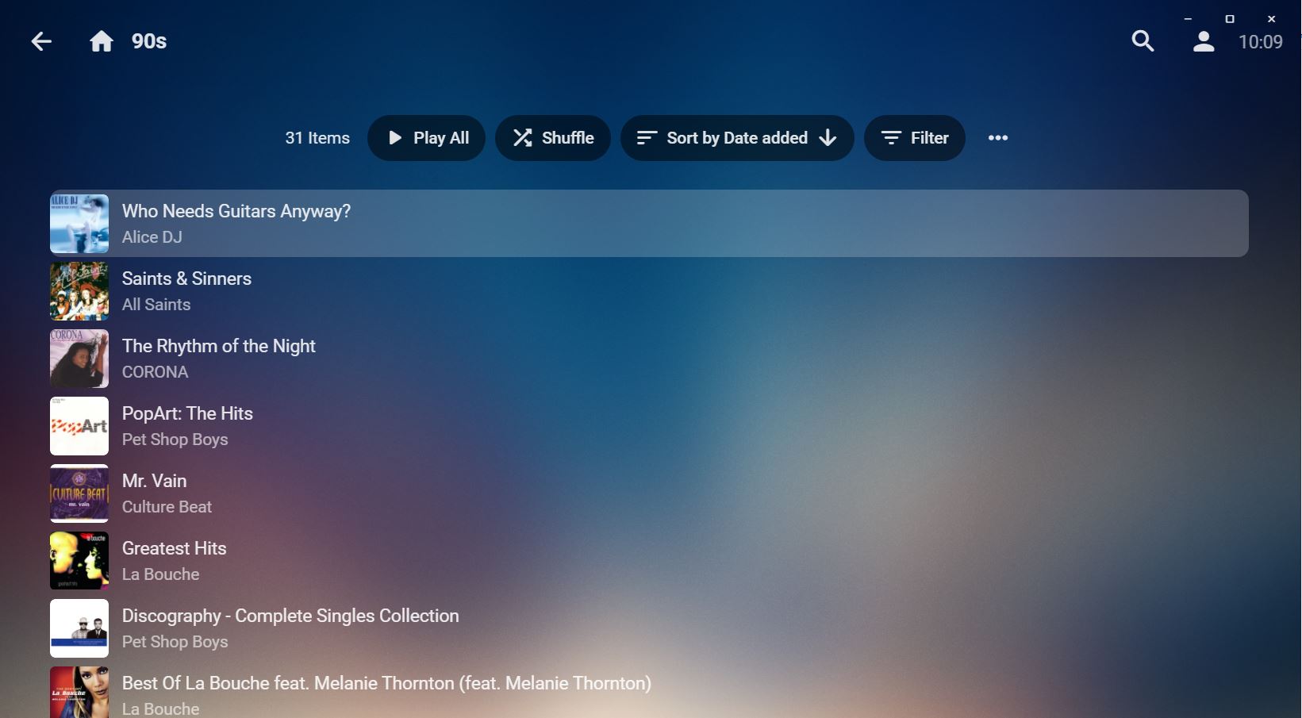Toggle sort direction with the down arrow
Screen dimensions: 1302x718
(828, 138)
